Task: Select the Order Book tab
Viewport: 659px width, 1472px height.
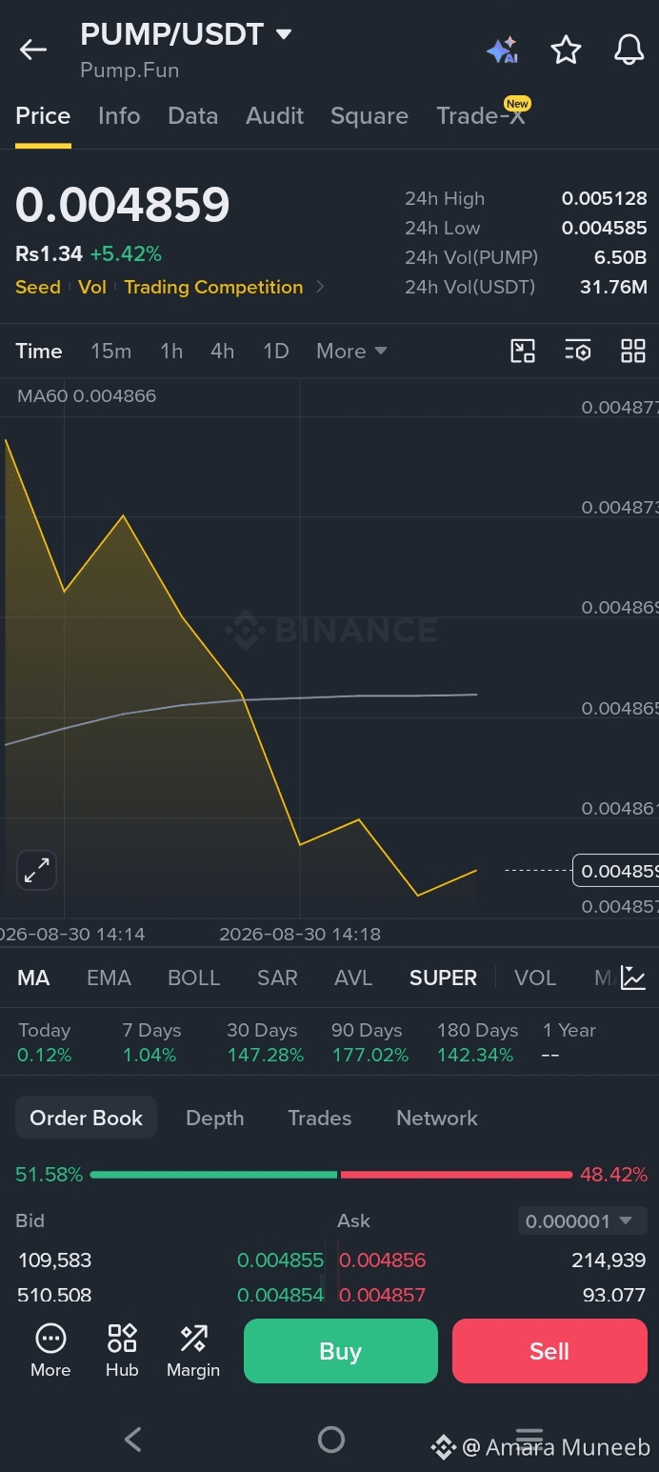Action: 86,1118
